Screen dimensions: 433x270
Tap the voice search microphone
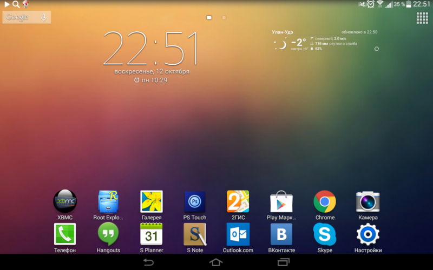pyautogui.click(x=44, y=17)
